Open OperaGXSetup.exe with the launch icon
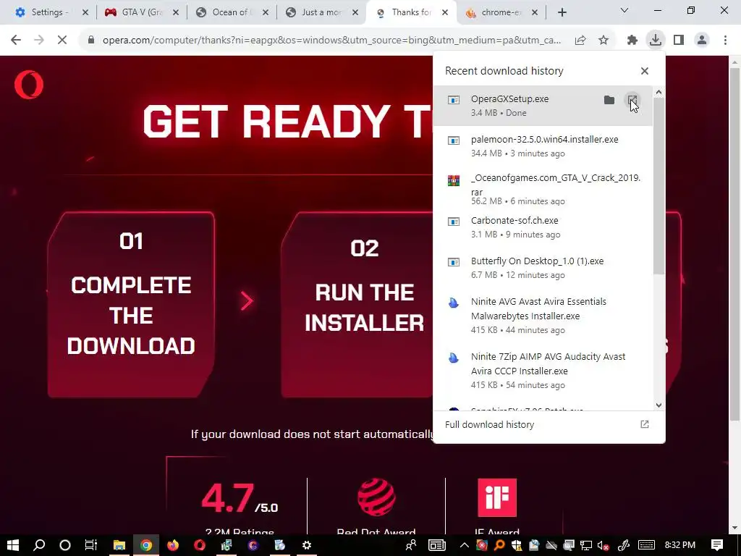This screenshot has width=741, height=556. [632, 100]
